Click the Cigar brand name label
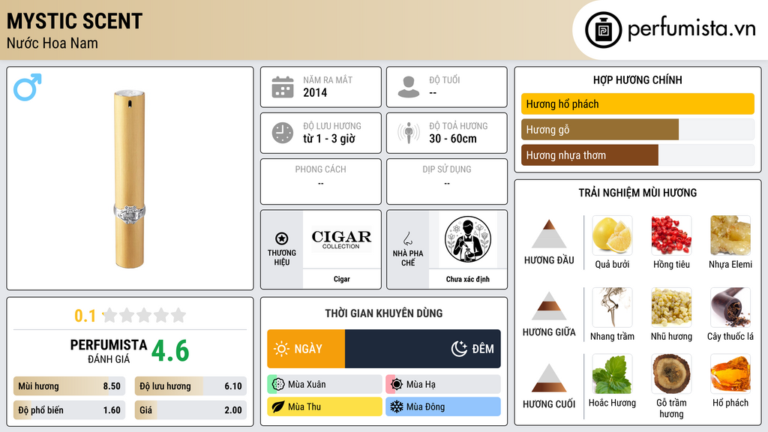This screenshot has width=768, height=432. [341, 279]
